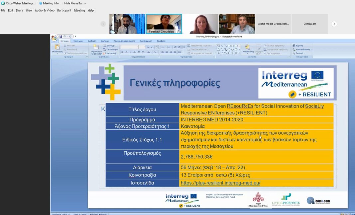Screen dimensions: 355x215
Task: Select the Com&Com participant tile
Action: [310, 24]
